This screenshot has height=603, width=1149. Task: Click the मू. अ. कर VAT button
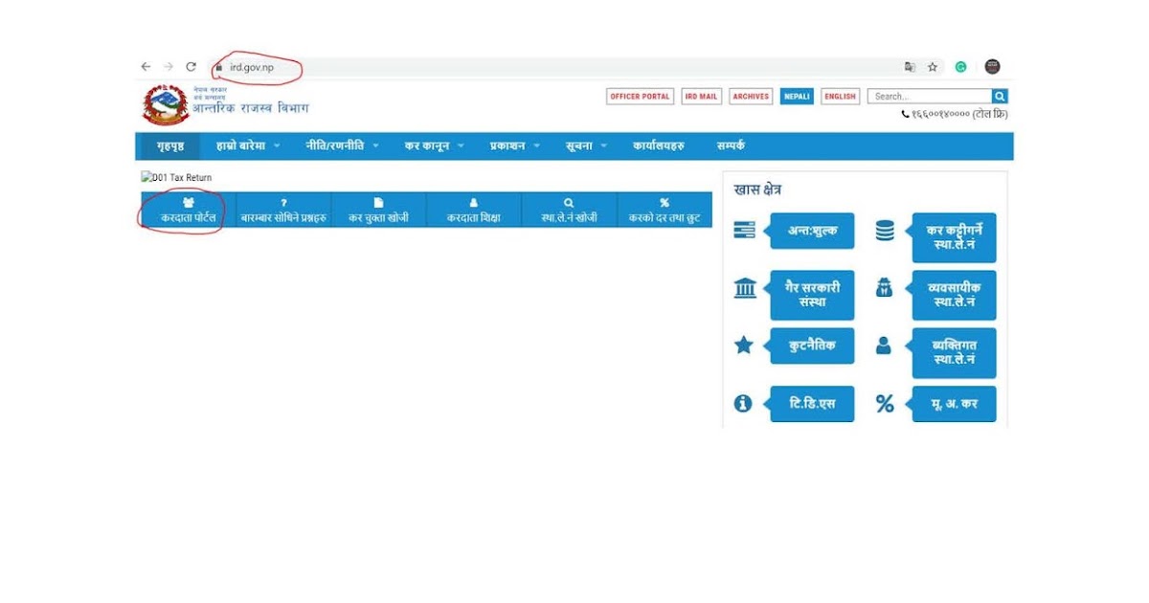[x=954, y=404]
